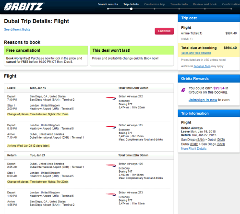Screen dimensions: 240x214
Task: Click the red Continue button
Action: click(164, 31)
